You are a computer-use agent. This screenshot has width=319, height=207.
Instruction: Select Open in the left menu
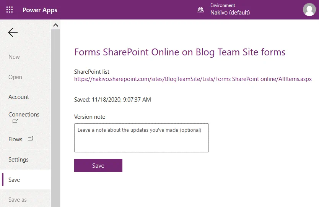click(15, 77)
